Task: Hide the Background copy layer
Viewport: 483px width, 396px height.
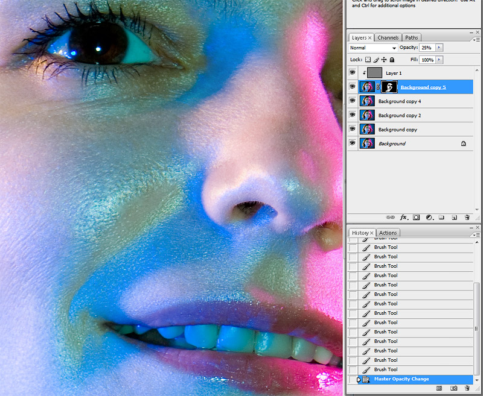Action: [352, 129]
